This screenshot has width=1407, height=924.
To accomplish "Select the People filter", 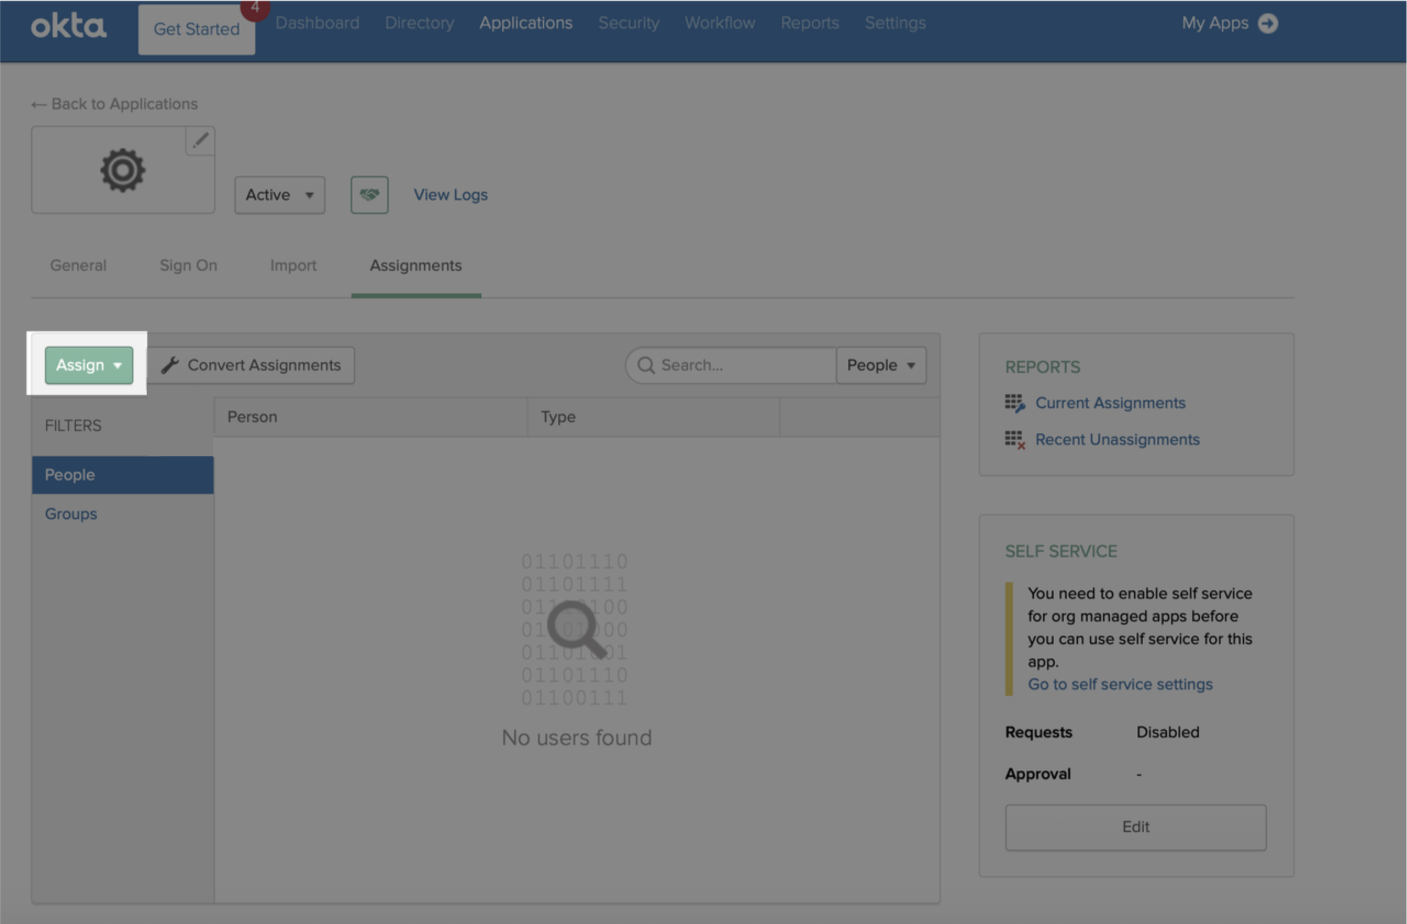I will pos(69,474).
